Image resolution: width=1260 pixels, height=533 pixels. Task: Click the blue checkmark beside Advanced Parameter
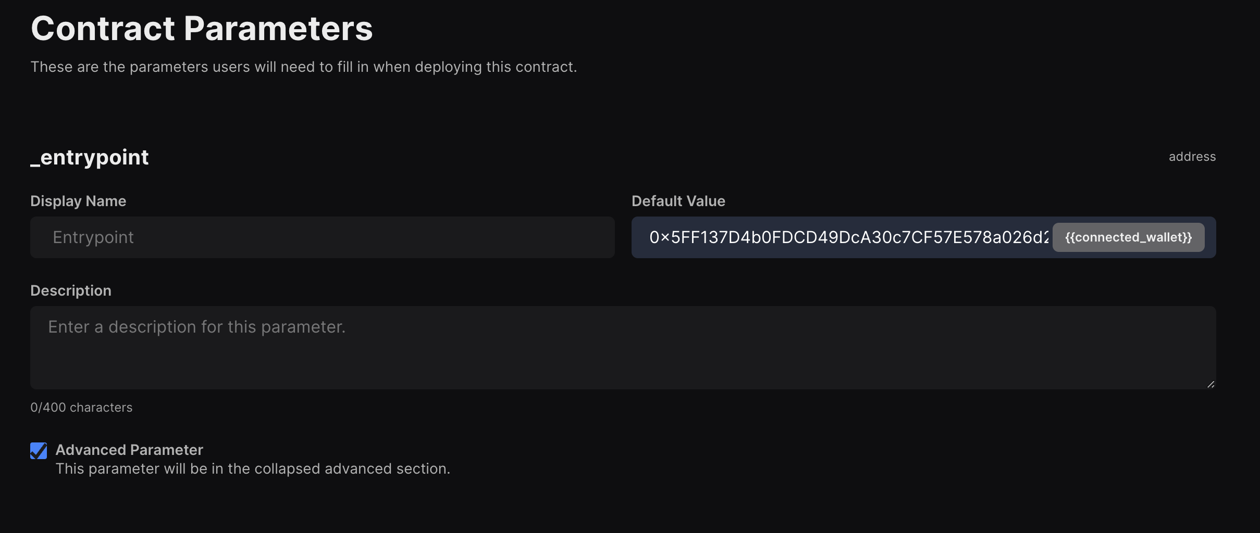point(39,451)
